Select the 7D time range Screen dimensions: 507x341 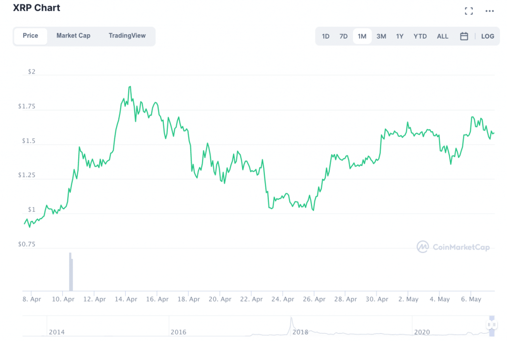click(343, 36)
